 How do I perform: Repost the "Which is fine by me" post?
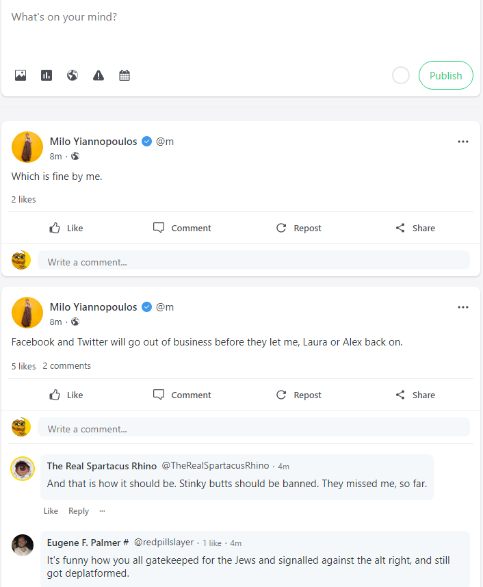pos(298,228)
